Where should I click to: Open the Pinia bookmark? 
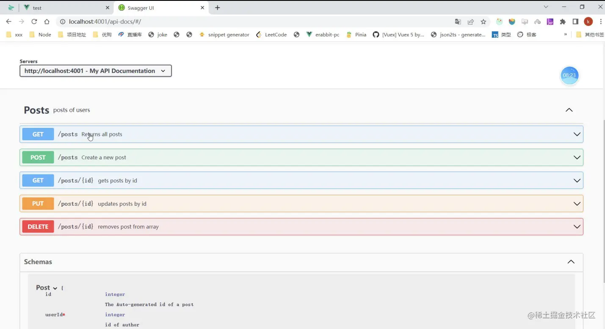[356, 35]
